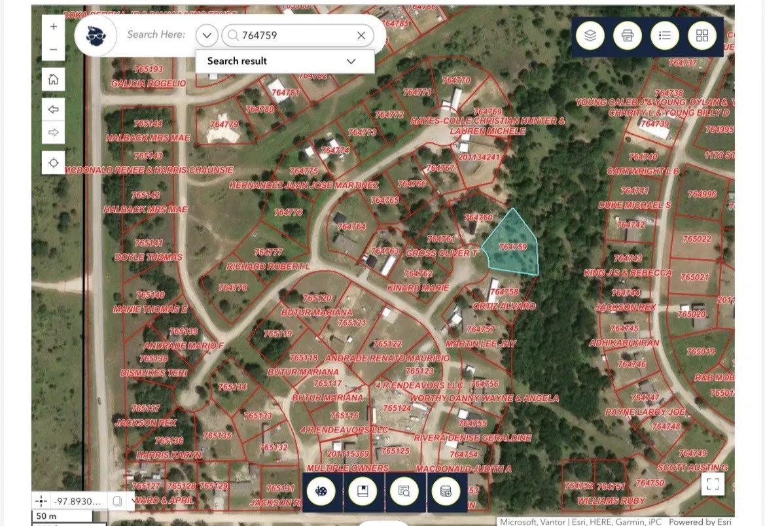
Task: Click owner label MACDONALD JUDITH A
Action: click(x=463, y=469)
